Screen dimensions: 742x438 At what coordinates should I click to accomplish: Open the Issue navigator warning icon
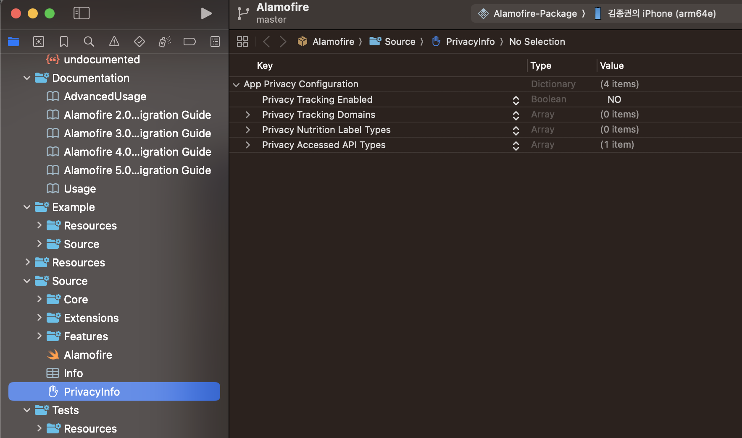pos(114,42)
